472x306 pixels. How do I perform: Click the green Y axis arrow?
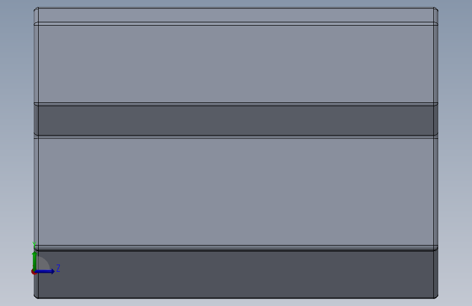34,260
